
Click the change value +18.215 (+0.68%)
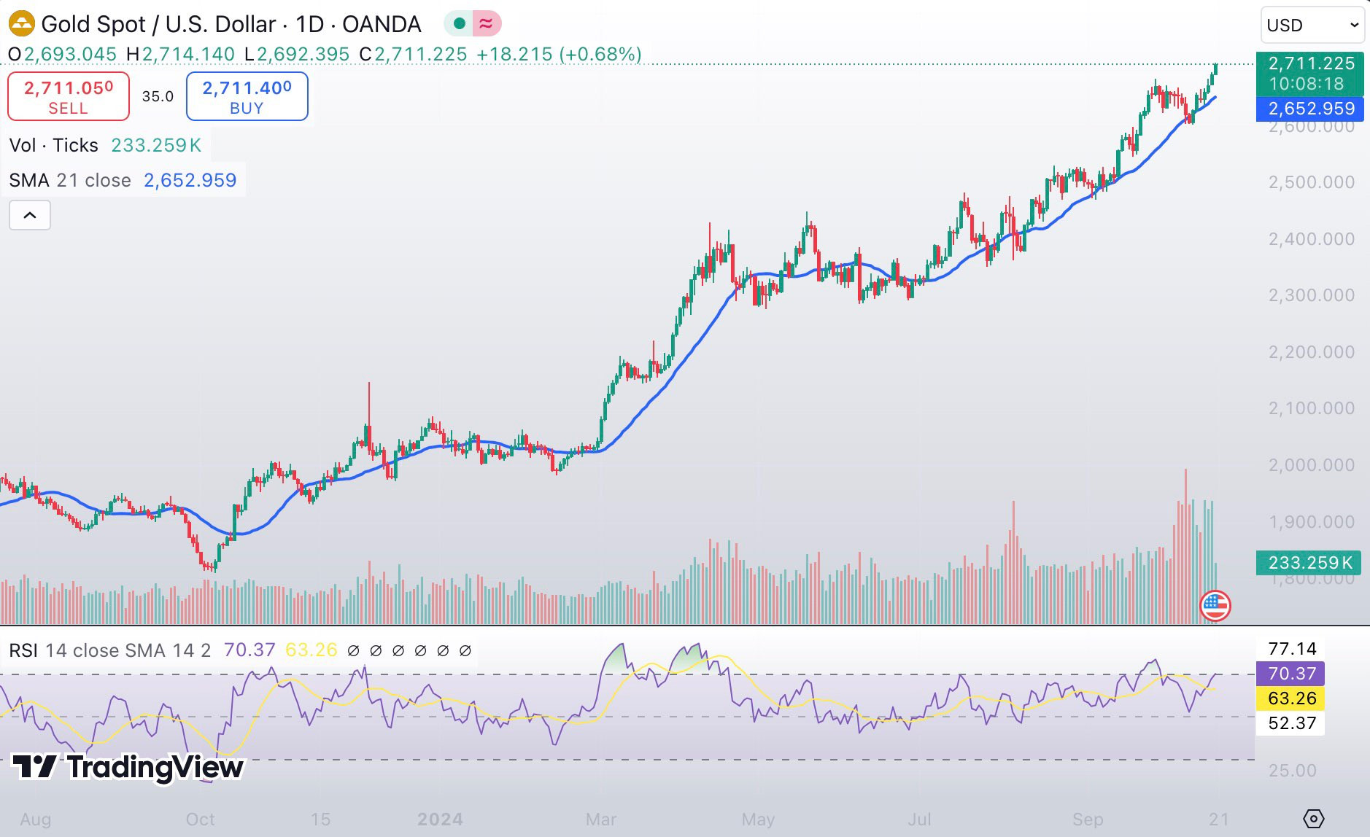[x=559, y=54]
